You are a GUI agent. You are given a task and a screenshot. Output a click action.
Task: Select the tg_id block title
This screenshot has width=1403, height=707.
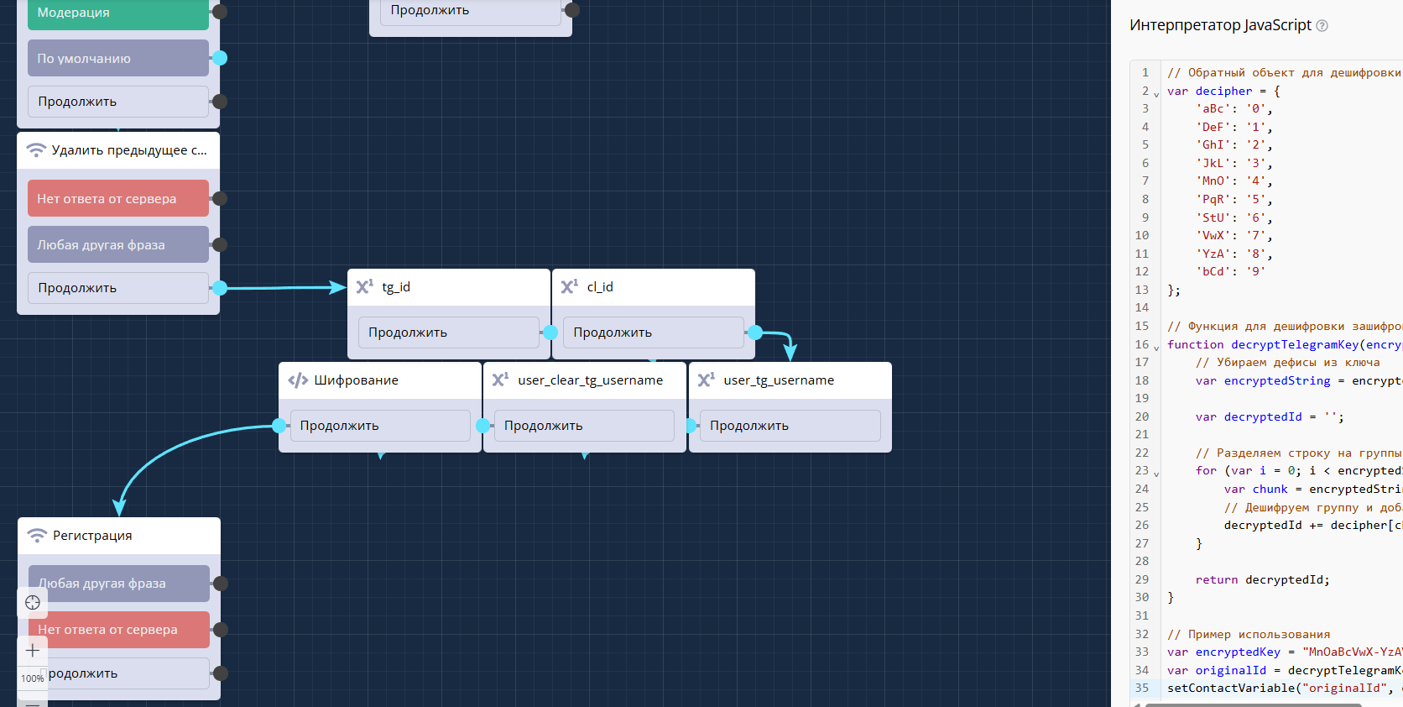(x=396, y=287)
